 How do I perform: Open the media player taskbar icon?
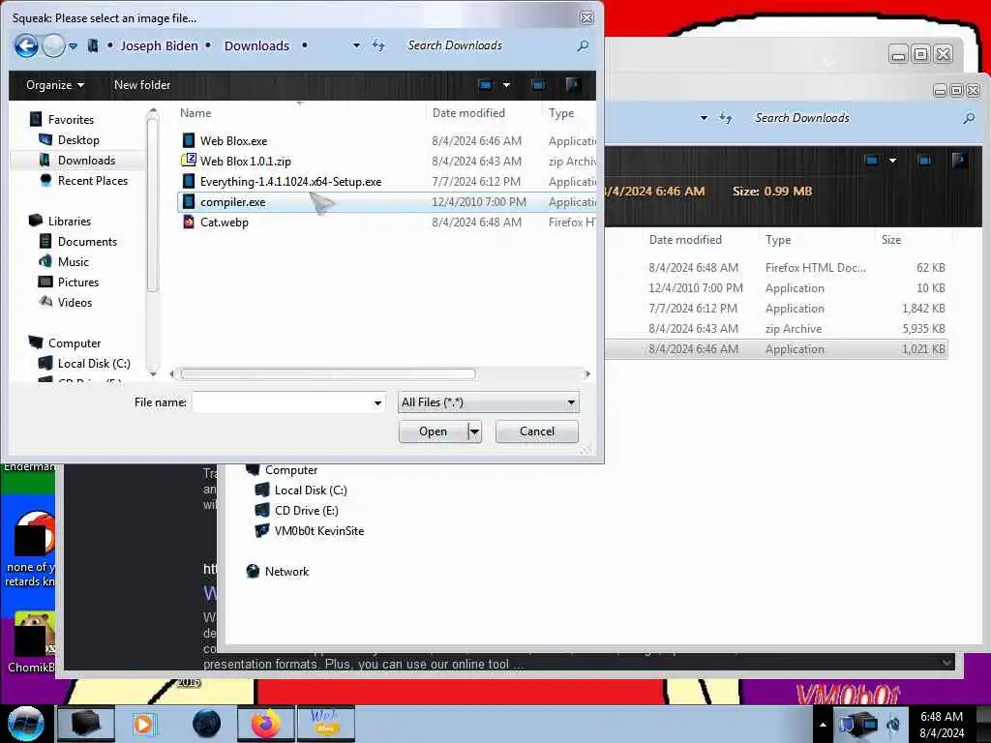[143, 724]
